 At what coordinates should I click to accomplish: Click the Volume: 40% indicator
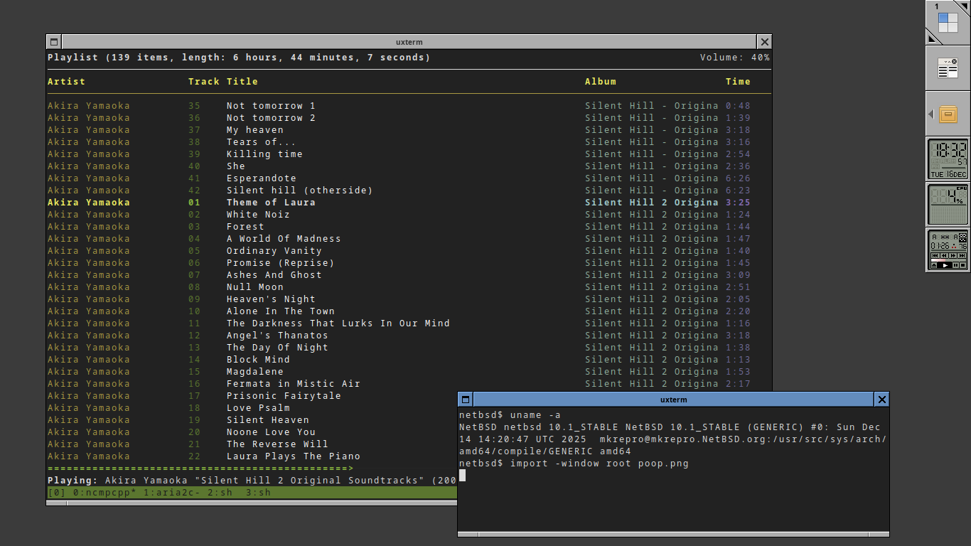tap(735, 58)
